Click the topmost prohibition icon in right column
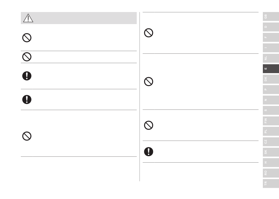Screen dimensions: 279x199 pyautogui.click(x=149, y=33)
